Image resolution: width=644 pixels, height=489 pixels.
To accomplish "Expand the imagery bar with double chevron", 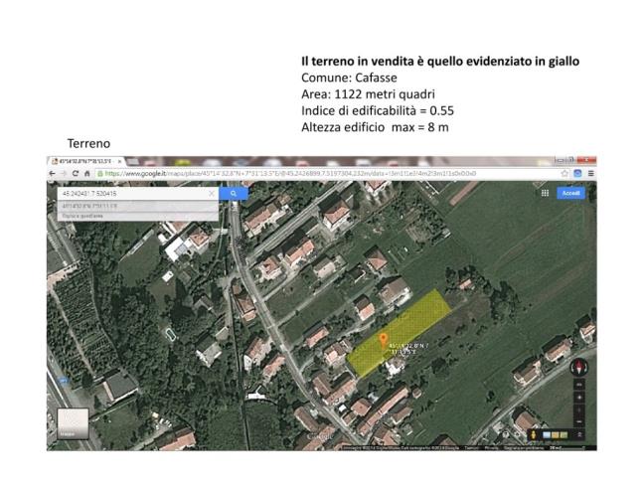I will (579, 434).
